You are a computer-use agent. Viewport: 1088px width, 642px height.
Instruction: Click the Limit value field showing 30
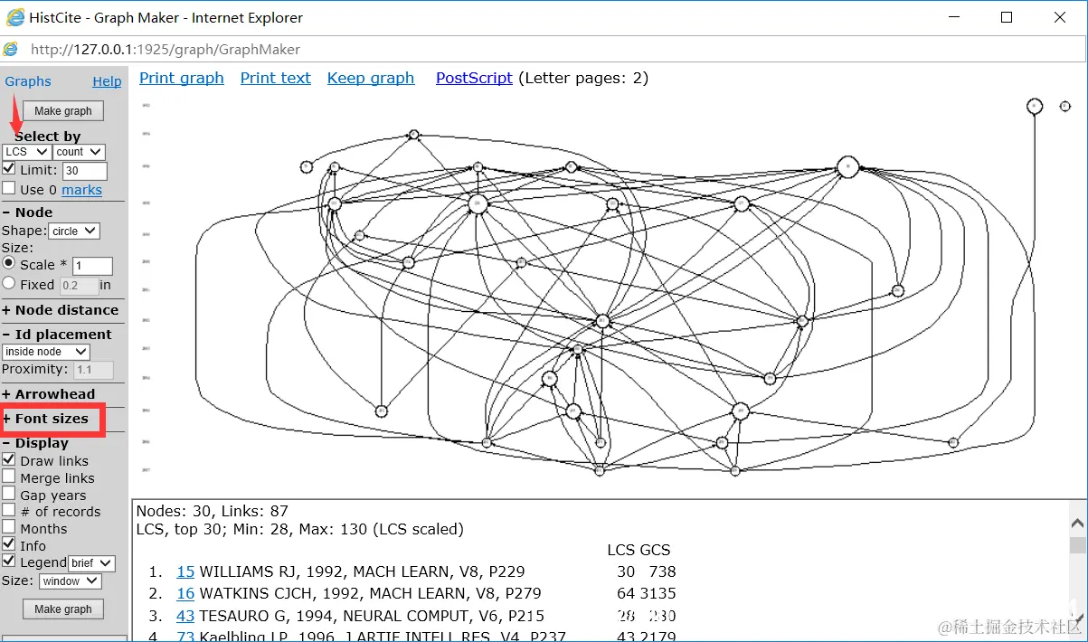(85, 171)
